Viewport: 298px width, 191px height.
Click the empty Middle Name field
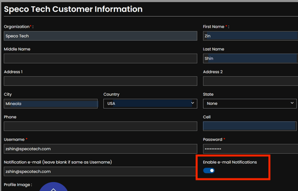tap(101, 59)
